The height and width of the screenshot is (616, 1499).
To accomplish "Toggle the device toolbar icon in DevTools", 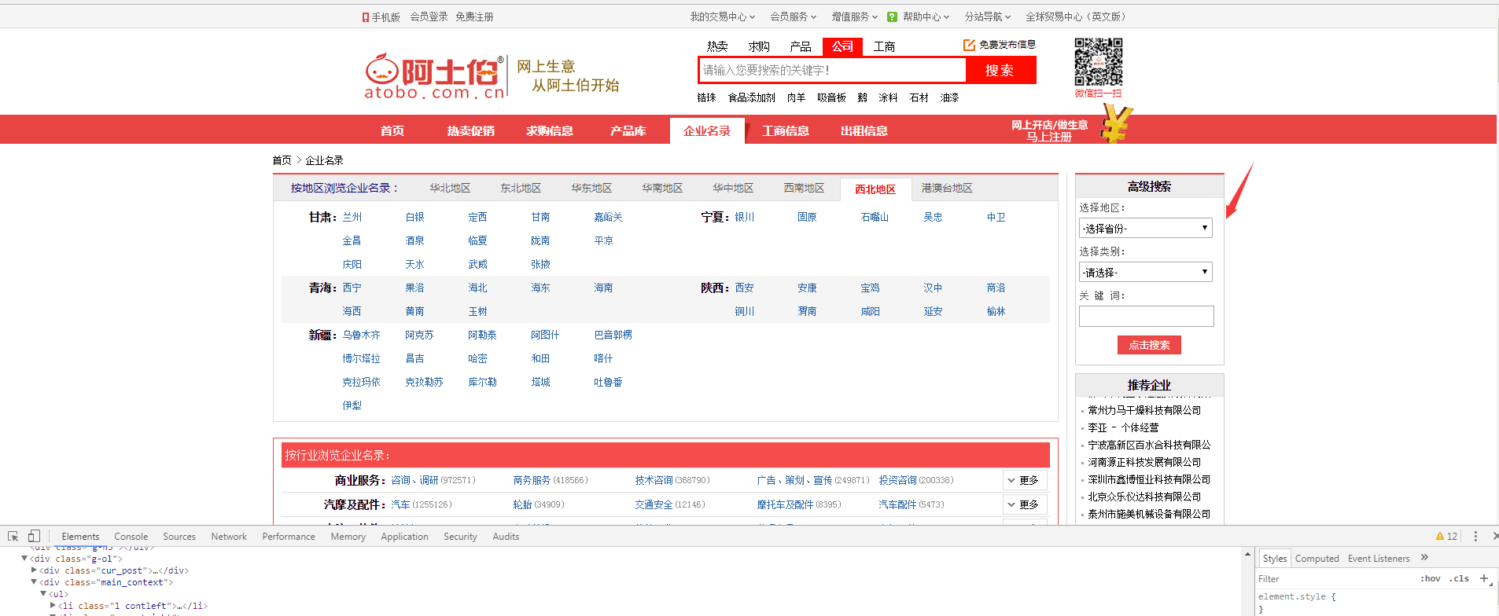I will click(x=34, y=536).
